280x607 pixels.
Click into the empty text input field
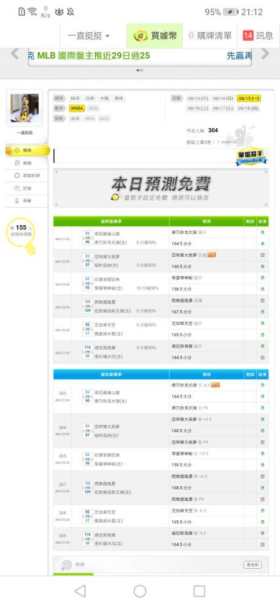click(143, 156)
